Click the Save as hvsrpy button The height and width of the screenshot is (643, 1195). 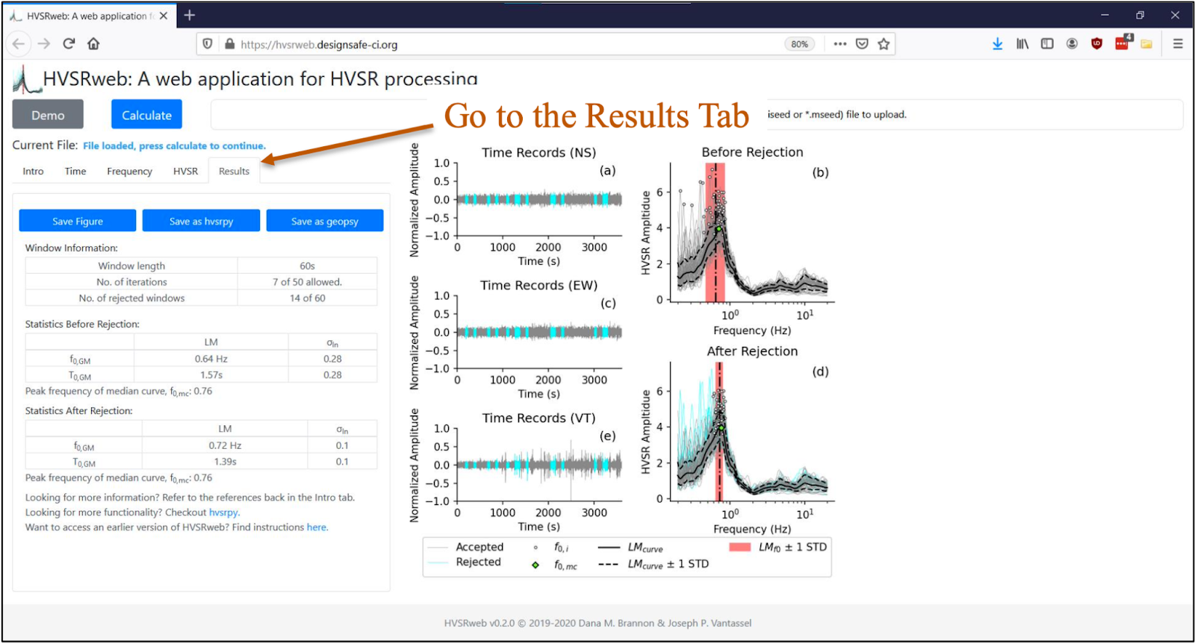(201, 221)
